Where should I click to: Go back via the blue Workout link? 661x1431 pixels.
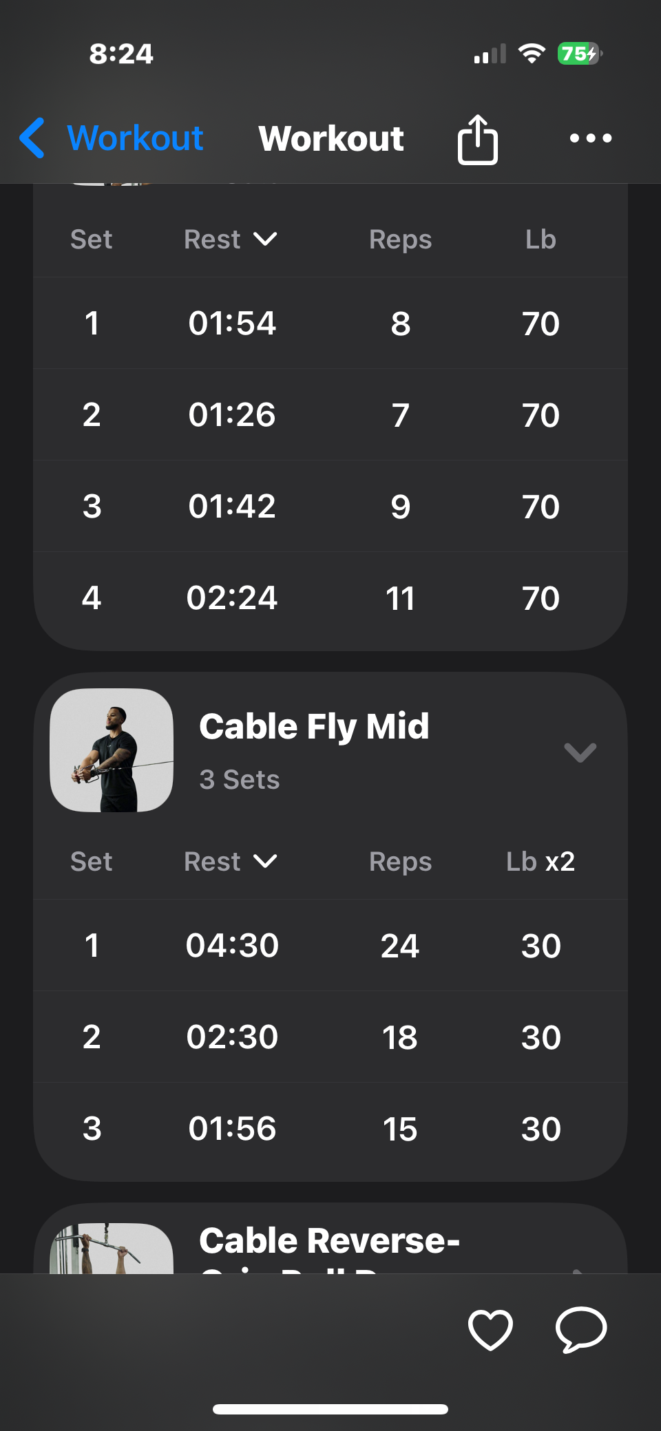click(x=135, y=138)
